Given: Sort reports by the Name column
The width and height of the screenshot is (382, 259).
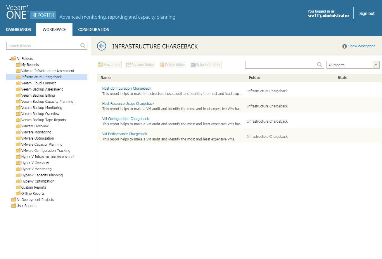Looking at the screenshot, I should tap(172, 78).
